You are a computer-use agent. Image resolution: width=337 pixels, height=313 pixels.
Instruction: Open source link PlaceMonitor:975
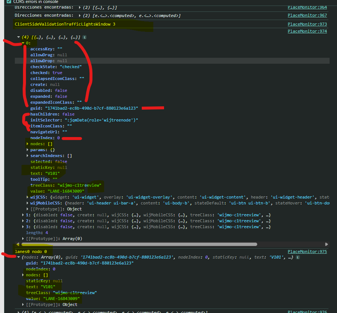click(307, 252)
